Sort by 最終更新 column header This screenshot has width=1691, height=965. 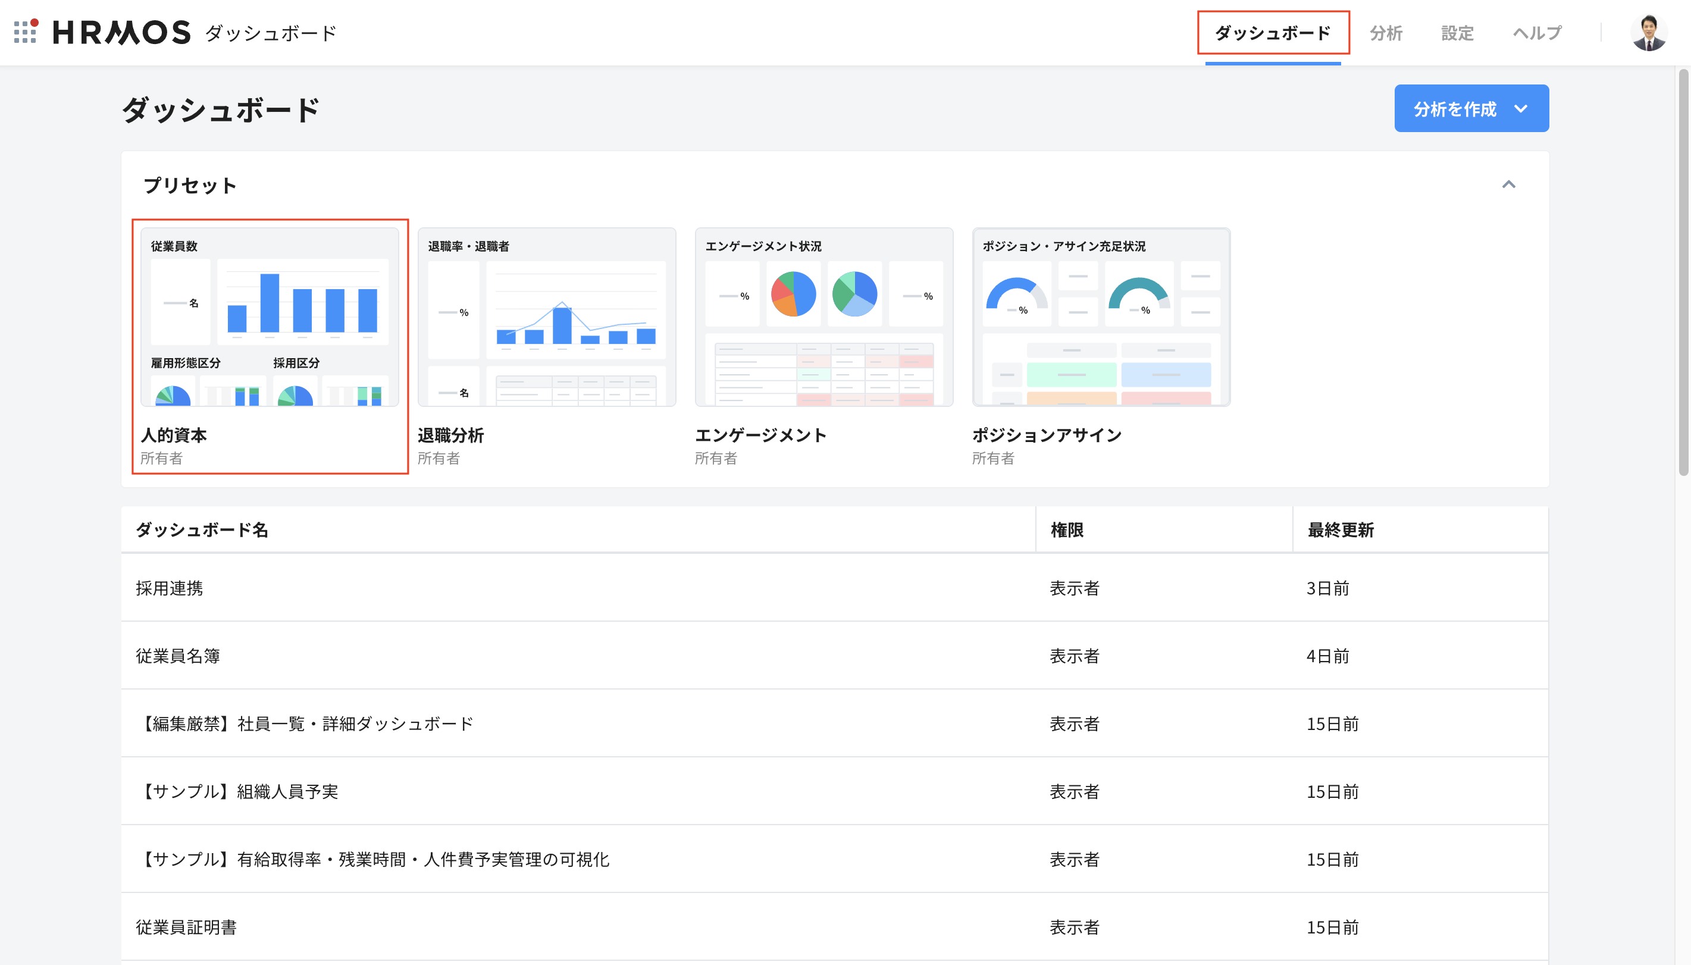[1341, 530]
